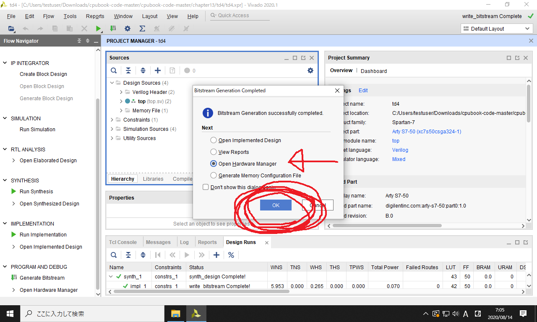This screenshot has width=537, height=322.
Task: Open notification center in taskbar
Action: (523, 314)
